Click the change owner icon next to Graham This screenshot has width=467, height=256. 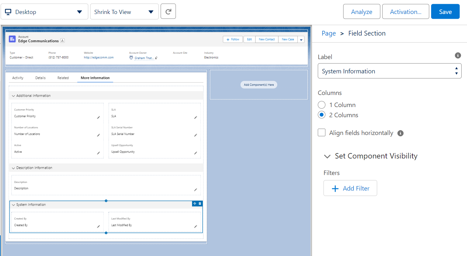[156, 58]
